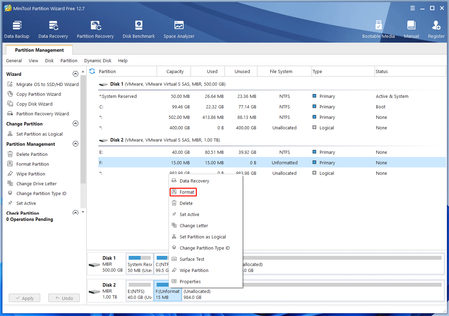Open the General menu
The width and height of the screenshot is (449, 316).
click(14, 60)
